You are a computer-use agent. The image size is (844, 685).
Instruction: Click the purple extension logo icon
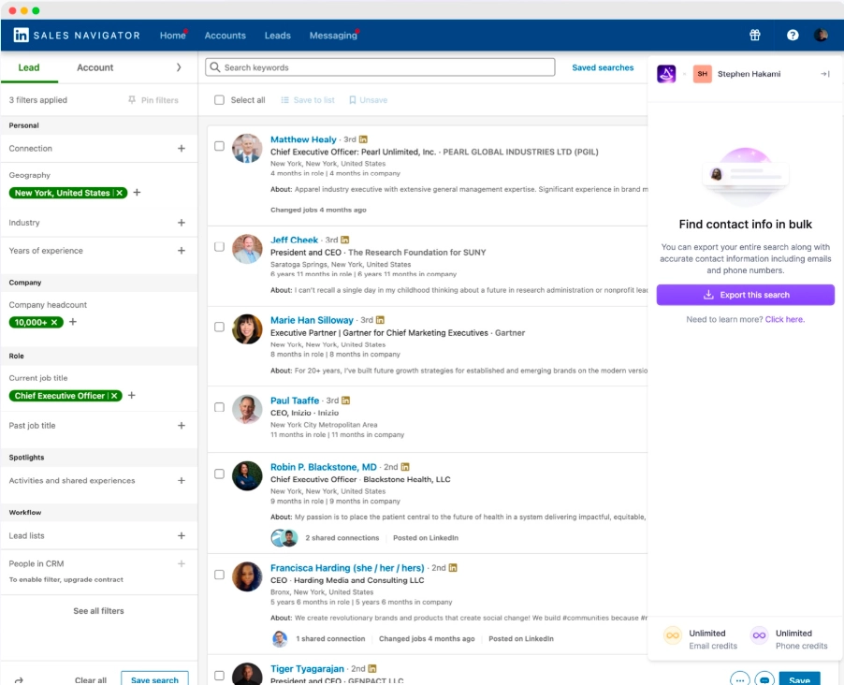[666, 74]
